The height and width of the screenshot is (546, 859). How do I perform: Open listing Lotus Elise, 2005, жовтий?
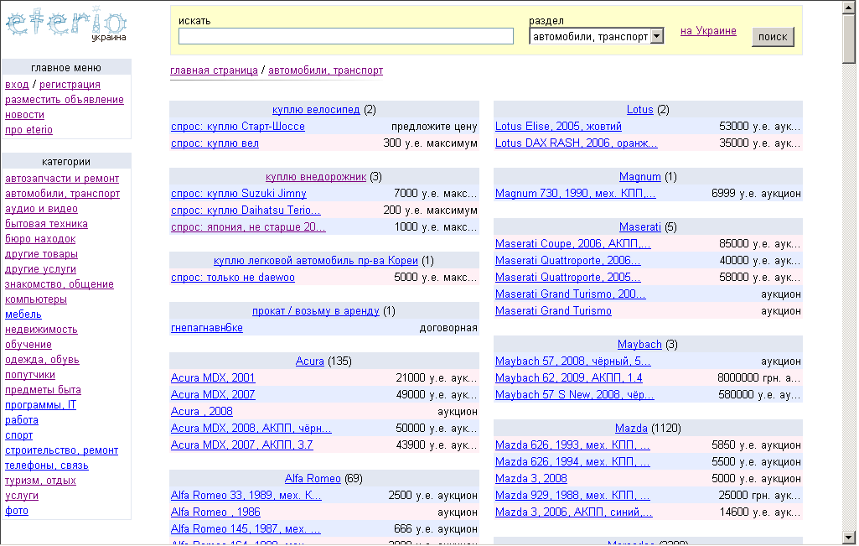coord(558,126)
